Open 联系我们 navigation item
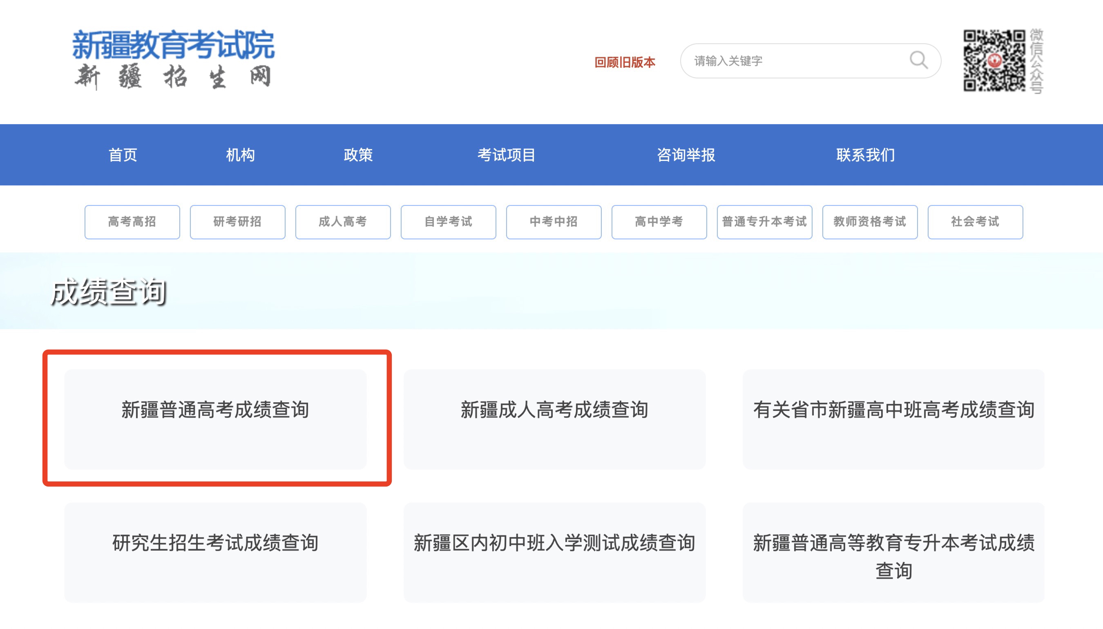 (865, 155)
